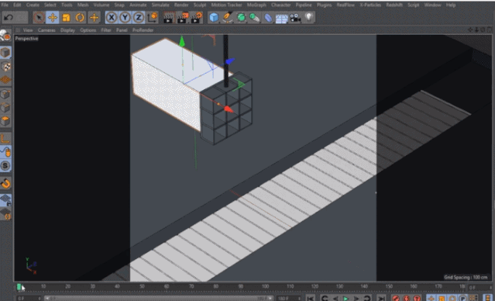This screenshot has width=495, height=301.
Task: Open the MoGraph menu
Action: tap(256, 5)
